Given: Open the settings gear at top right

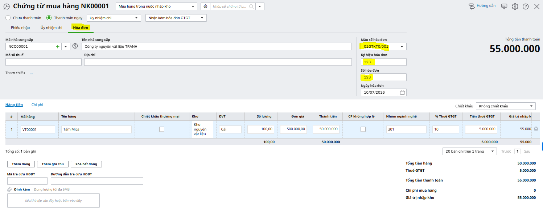Looking at the screenshot, I should click(515, 6).
